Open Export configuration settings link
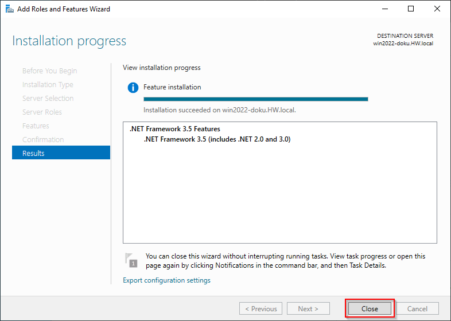The width and height of the screenshot is (451, 321). coord(166,280)
